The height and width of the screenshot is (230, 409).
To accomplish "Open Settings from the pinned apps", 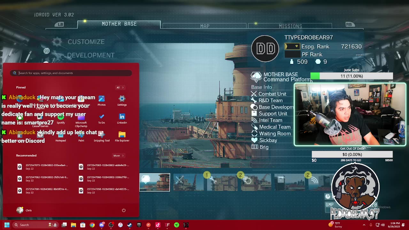I will [x=122, y=101].
